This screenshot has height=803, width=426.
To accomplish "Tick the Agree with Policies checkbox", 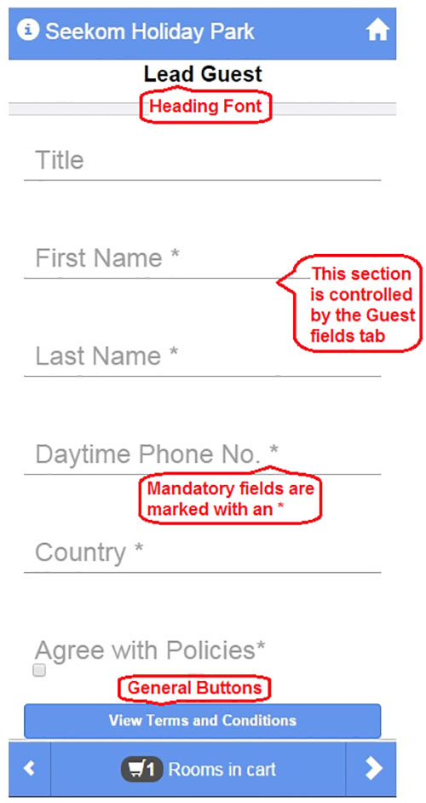I will point(39,670).
